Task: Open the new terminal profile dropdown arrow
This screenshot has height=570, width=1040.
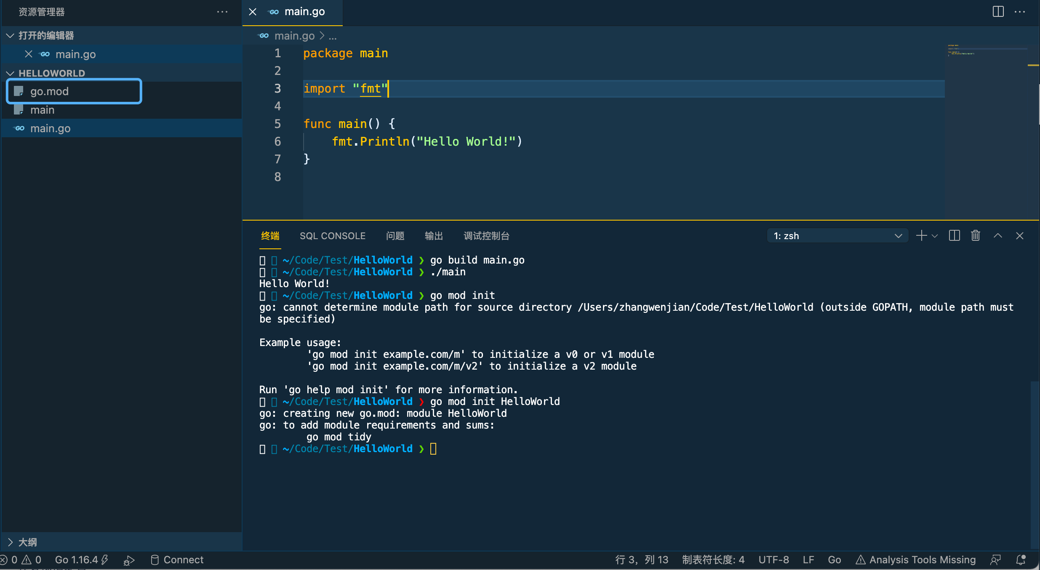Action: (935, 236)
